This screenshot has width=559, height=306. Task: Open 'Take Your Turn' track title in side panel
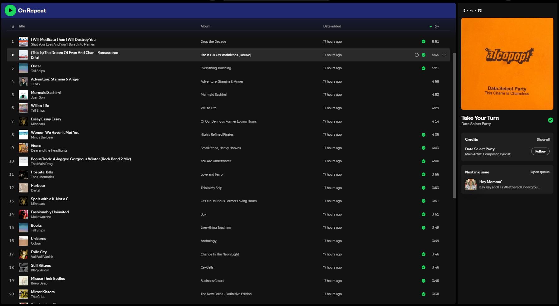coord(480,118)
